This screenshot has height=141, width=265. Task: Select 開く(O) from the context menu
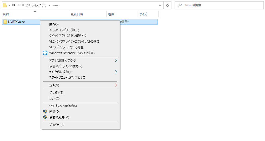[x=54, y=24]
